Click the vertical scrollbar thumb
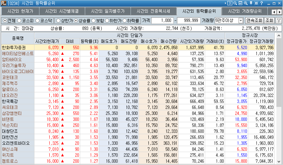The width and height of the screenshot is (283, 165). [x=279, y=72]
